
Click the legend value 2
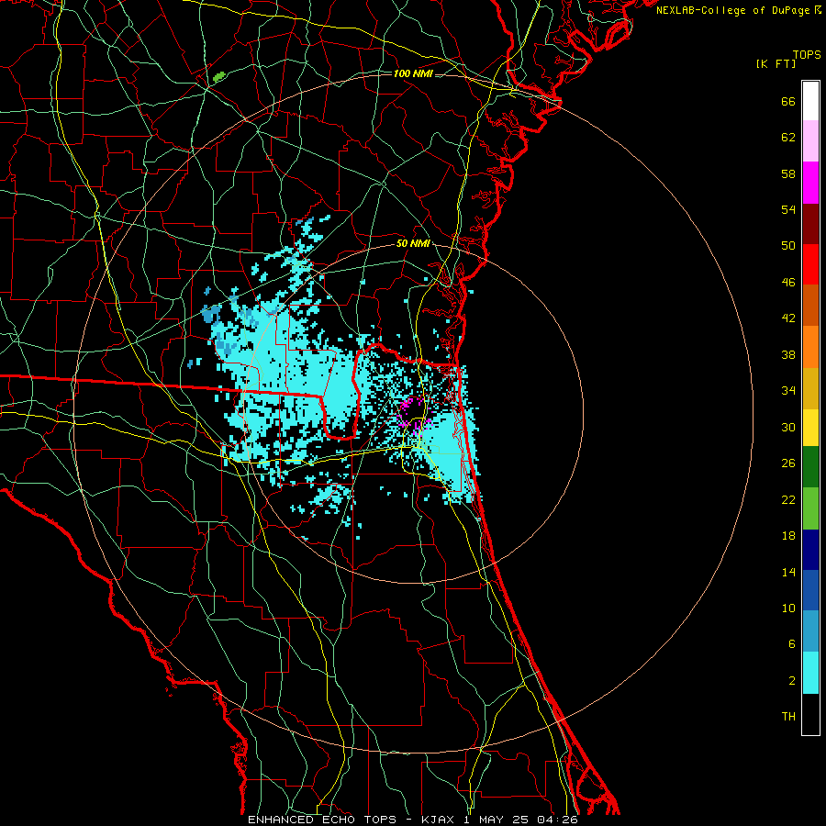792,681
